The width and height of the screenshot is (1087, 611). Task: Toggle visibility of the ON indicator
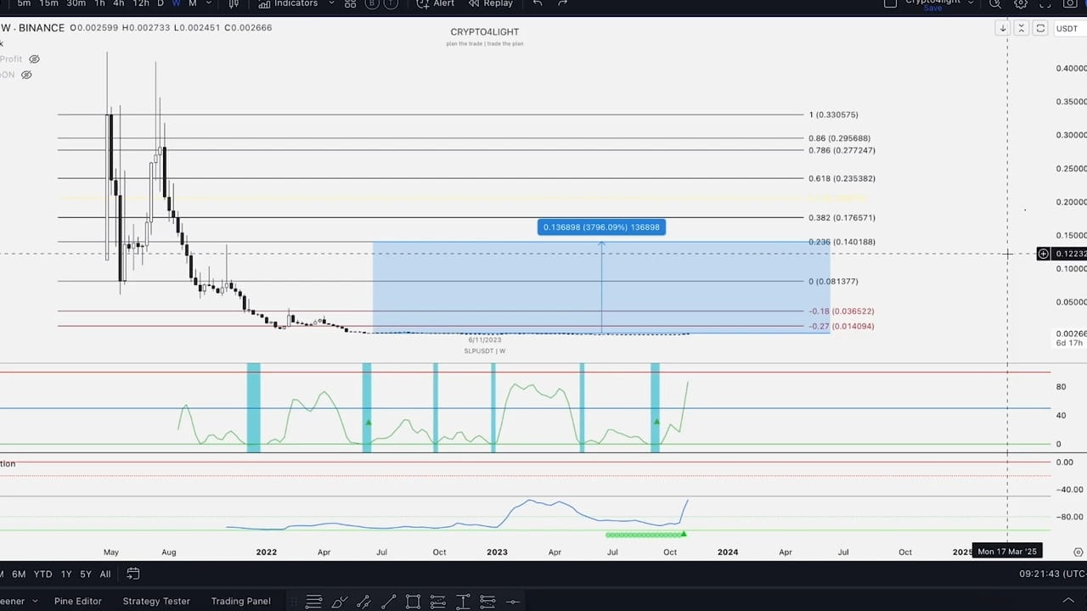pyautogui.click(x=26, y=75)
